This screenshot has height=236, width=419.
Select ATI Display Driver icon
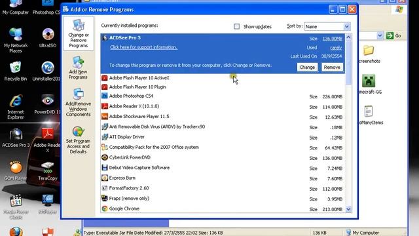(x=105, y=137)
